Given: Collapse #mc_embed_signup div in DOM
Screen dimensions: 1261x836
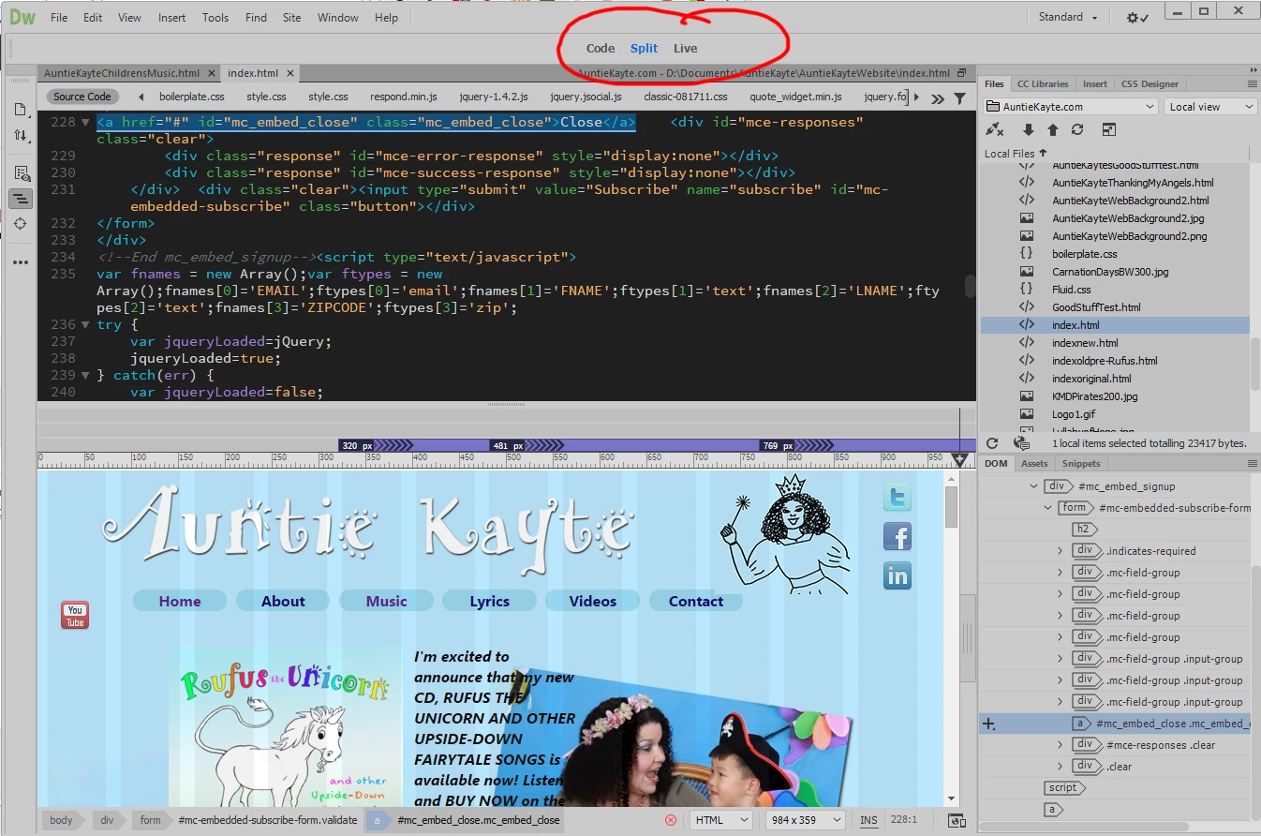Looking at the screenshot, I should coord(1033,486).
